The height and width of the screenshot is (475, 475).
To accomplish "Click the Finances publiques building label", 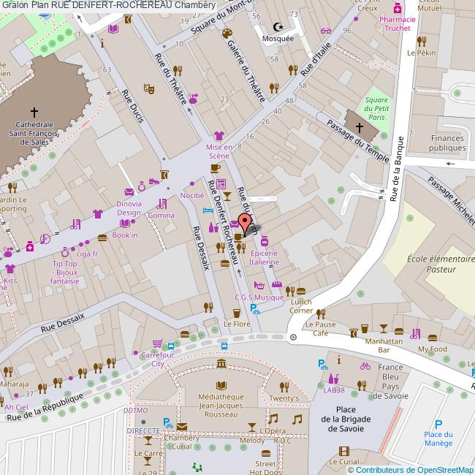I will (447, 142).
